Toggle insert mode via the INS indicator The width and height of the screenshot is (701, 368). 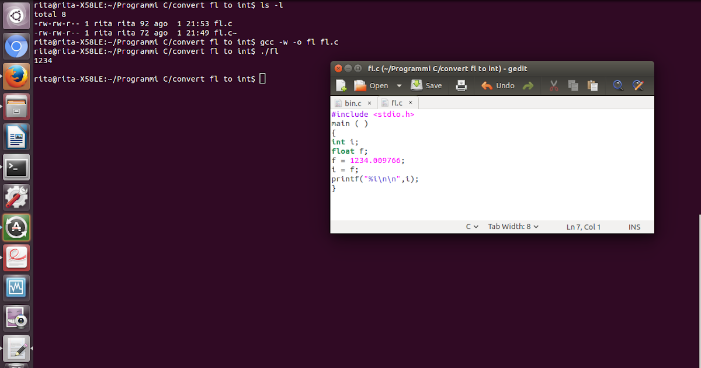(x=634, y=227)
